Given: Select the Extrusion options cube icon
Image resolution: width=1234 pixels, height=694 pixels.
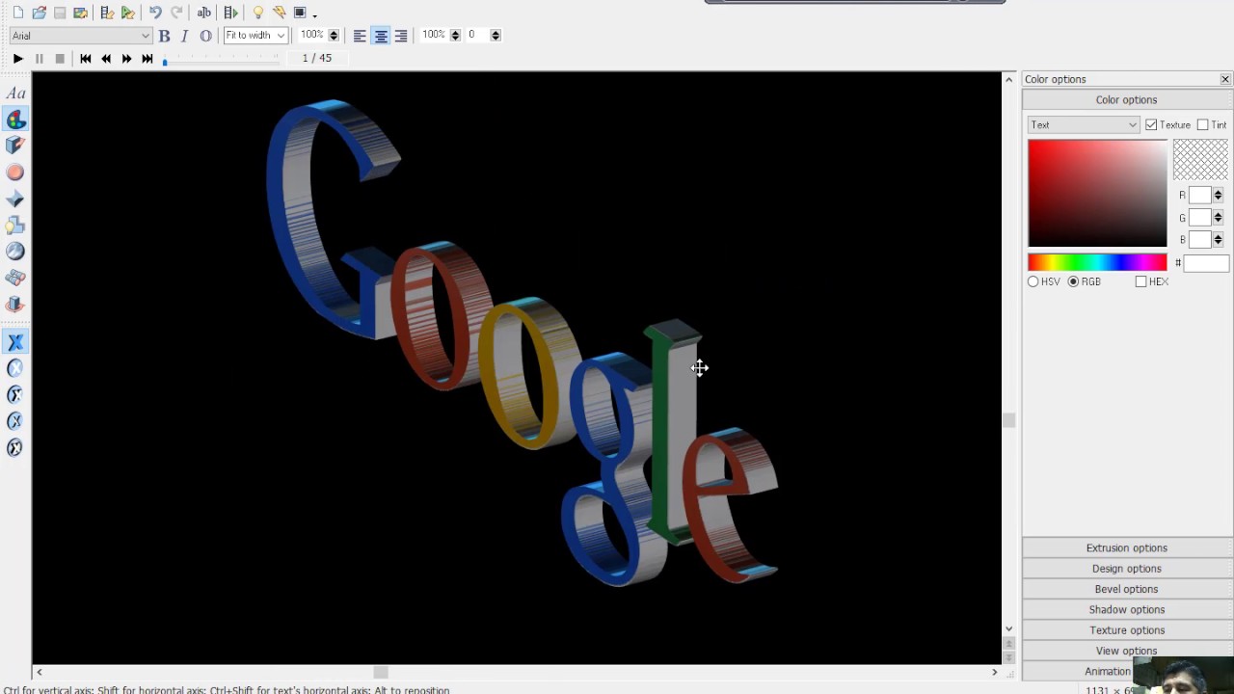Looking at the screenshot, I should 15,146.
